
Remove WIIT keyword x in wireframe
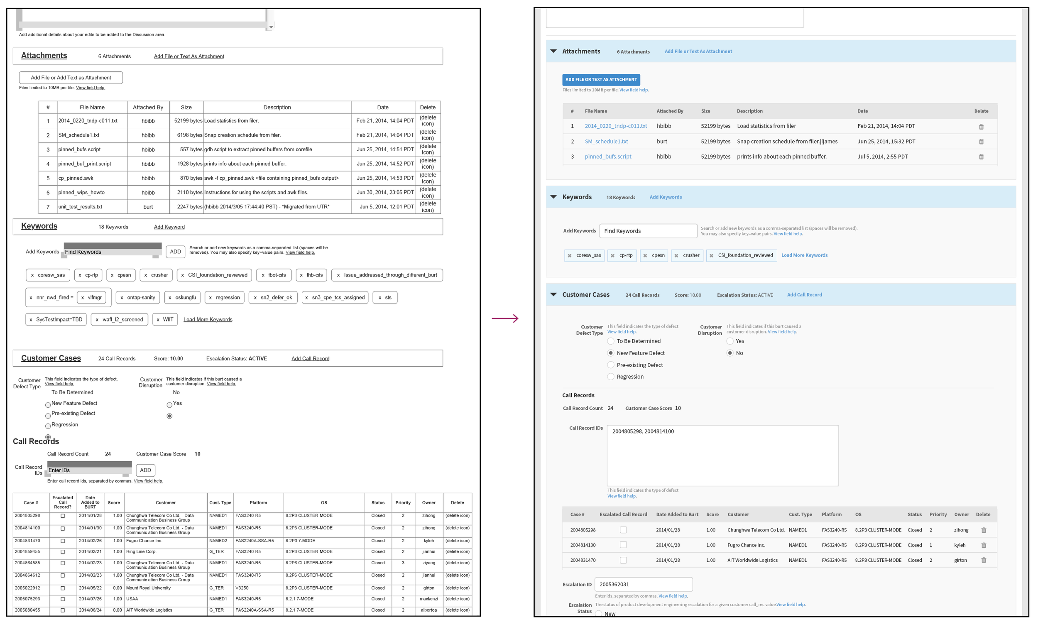coord(157,320)
